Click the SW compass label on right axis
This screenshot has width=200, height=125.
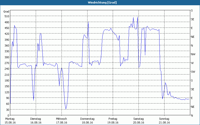click(x=193, y=72)
